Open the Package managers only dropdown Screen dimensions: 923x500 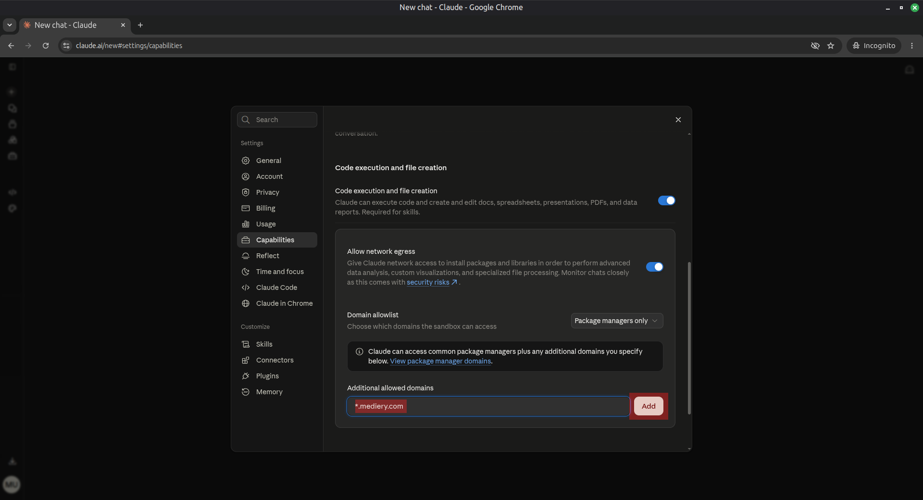pyautogui.click(x=617, y=321)
